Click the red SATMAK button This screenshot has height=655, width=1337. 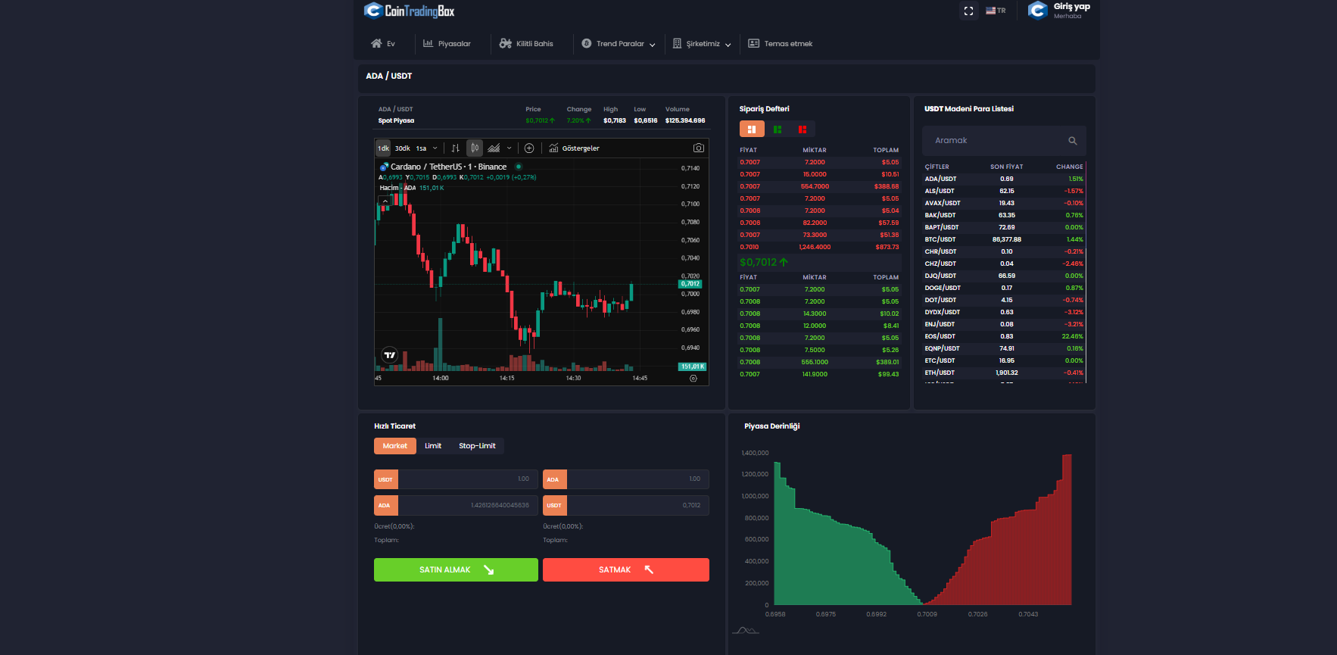point(626,570)
